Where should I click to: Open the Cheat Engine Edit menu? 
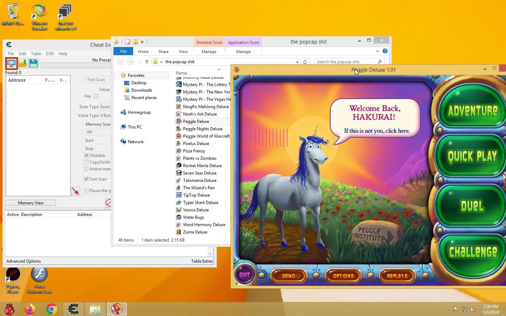pyautogui.click(x=22, y=54)
